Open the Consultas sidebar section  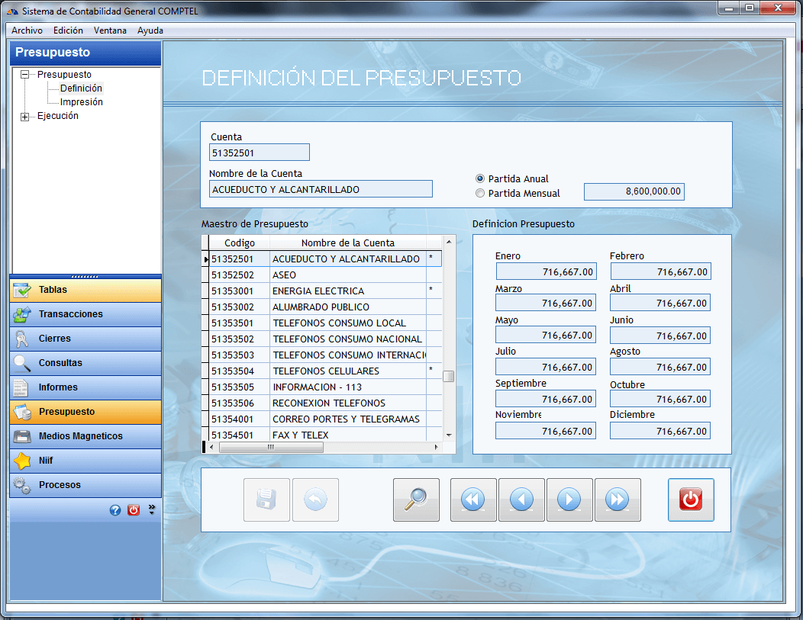pos(85,363)
